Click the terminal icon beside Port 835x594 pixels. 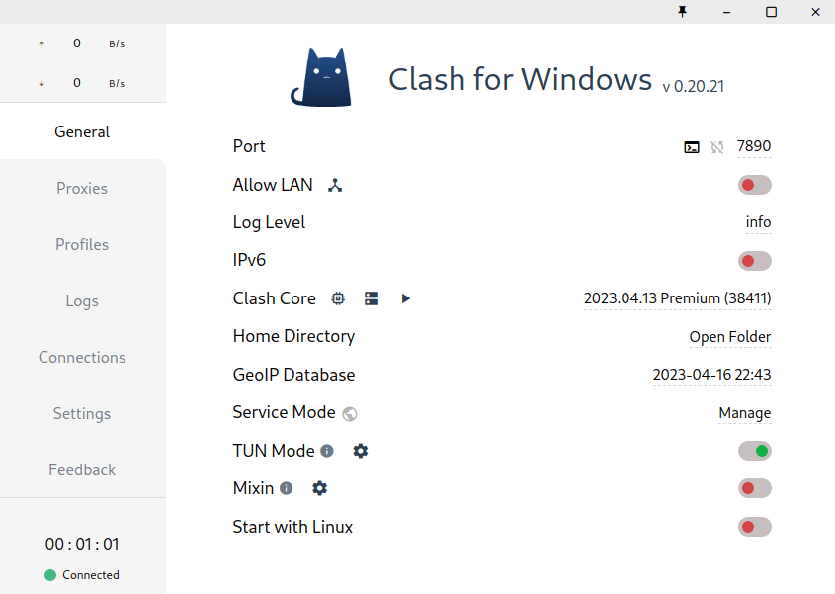pos(691,146)
